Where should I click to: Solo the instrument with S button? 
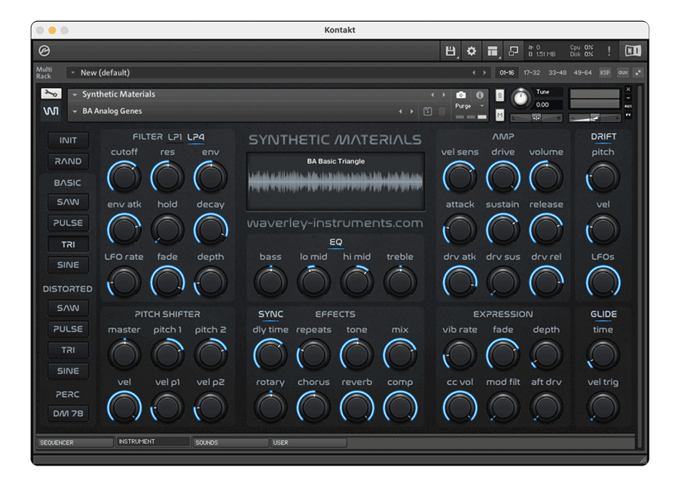click(500, 95)
